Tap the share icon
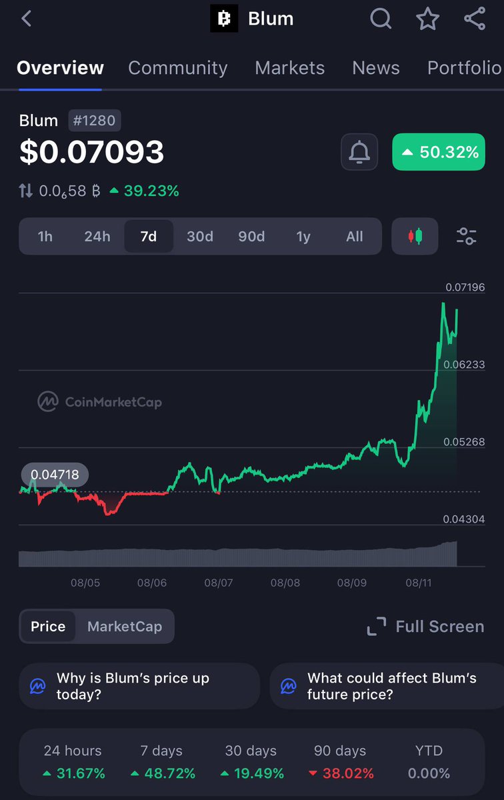The width and height of the screenshot is (504, 800). pos(474,19)
